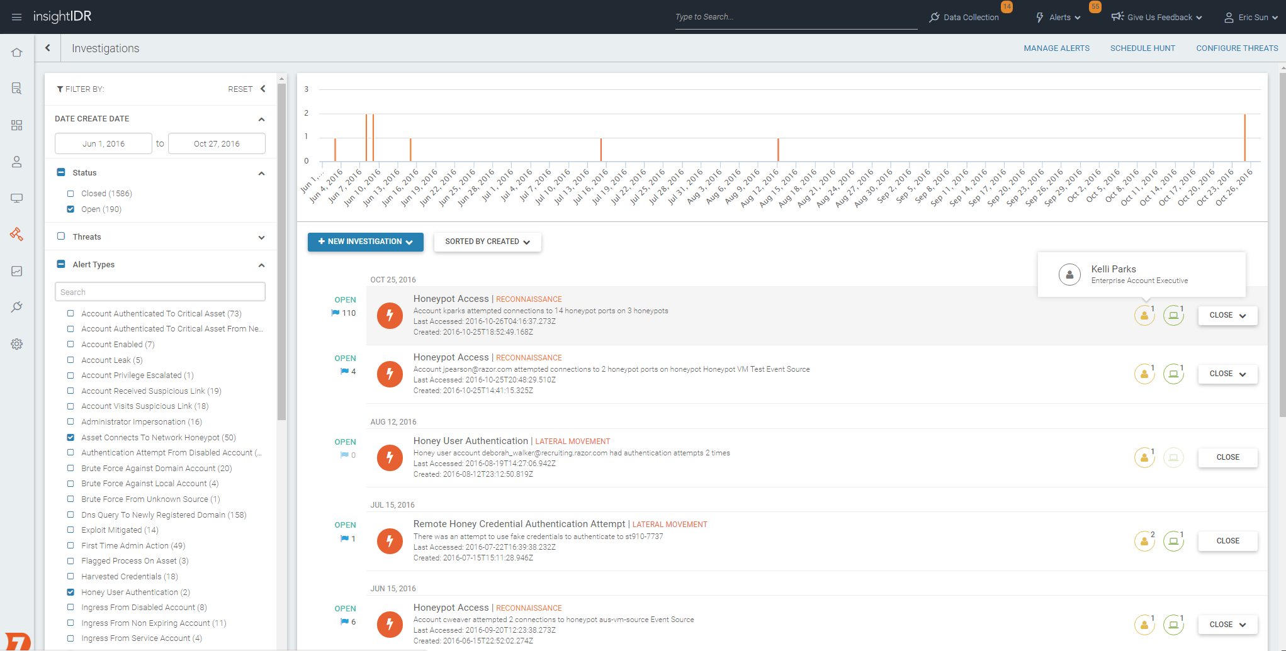Screen dimensions: 1286x651
Task: Click the user icon on kparks alert
Action: (x=1144, y=316)
